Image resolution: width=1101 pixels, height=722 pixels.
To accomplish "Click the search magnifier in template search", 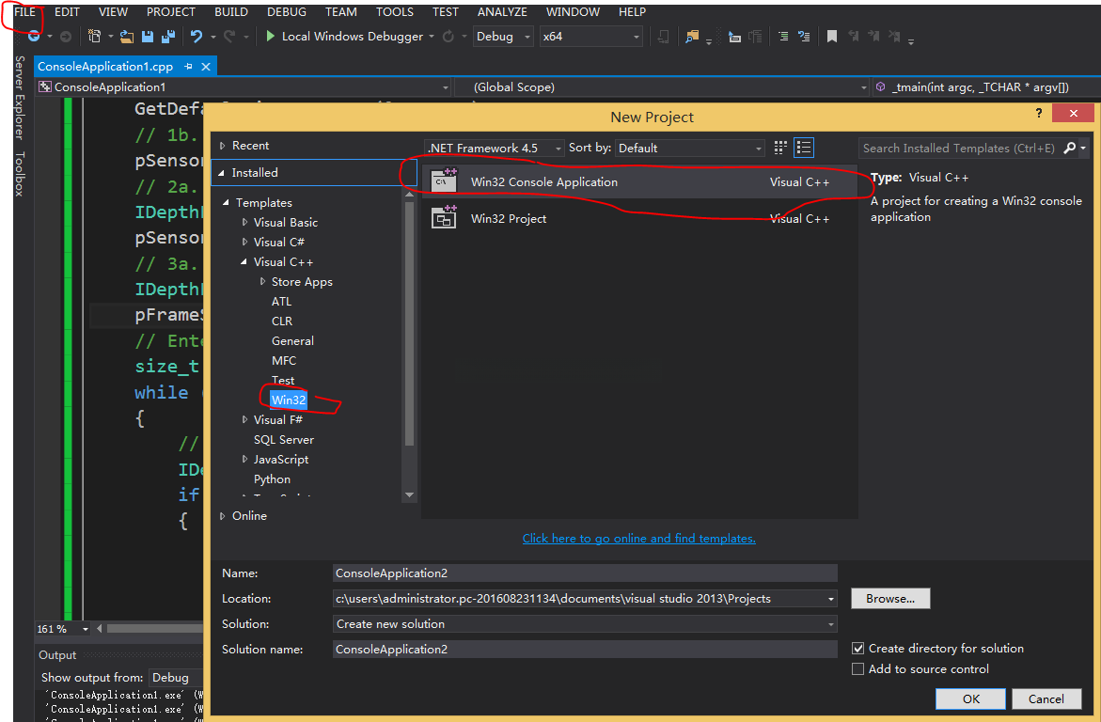I will tap(1070, 148).
